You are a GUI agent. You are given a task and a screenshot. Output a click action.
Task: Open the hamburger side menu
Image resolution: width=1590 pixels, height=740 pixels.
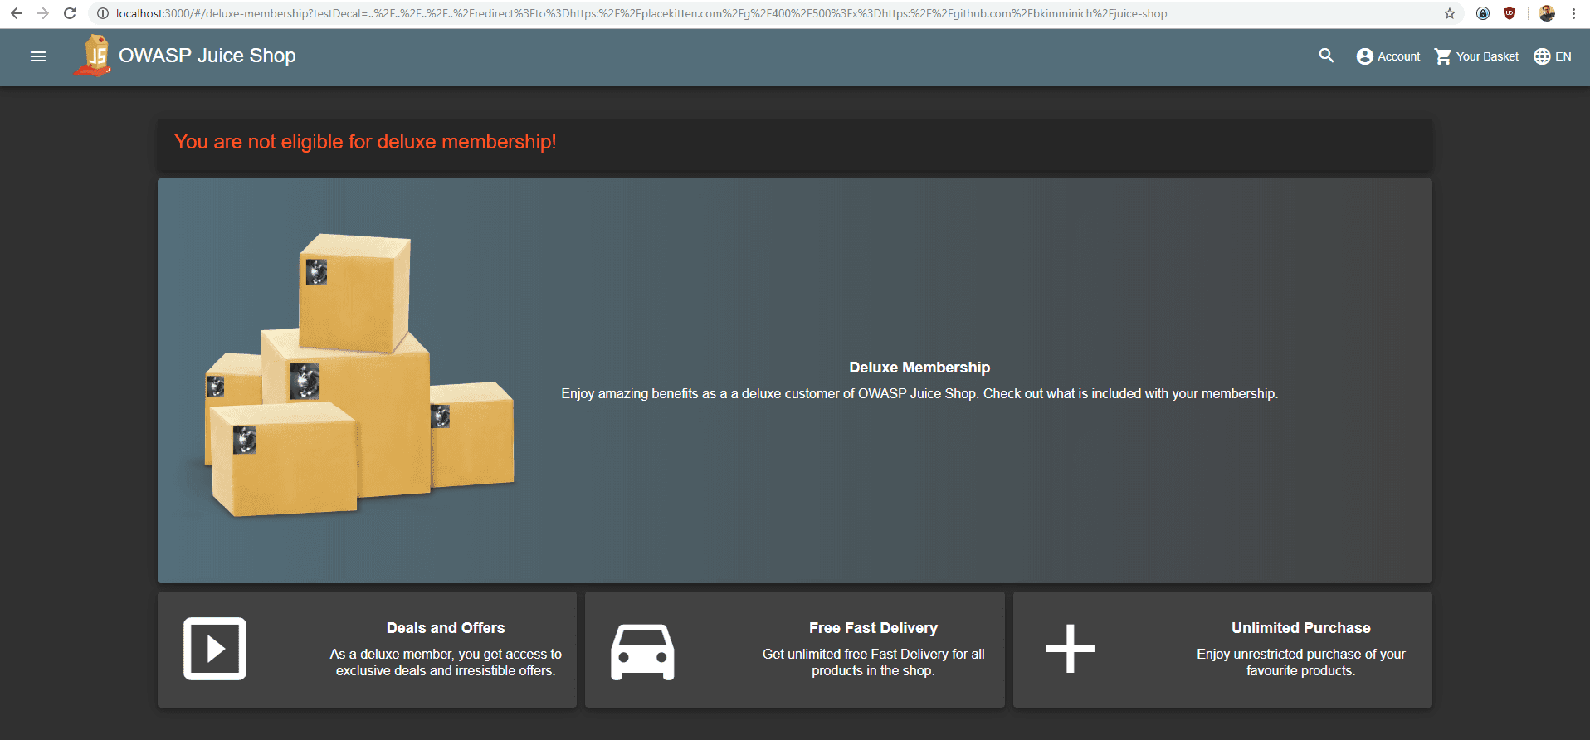point(38,56)
